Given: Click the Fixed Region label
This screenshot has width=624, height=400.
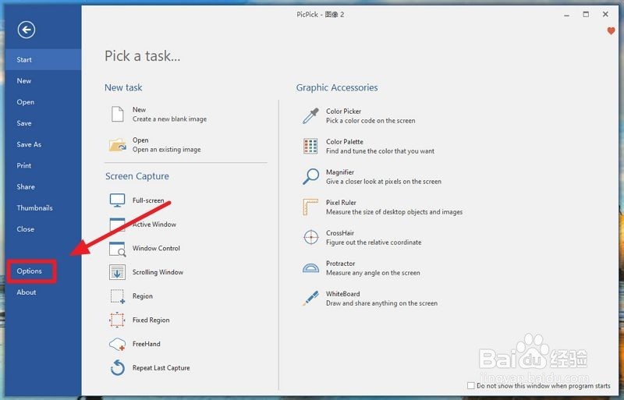Looking at the screenshot, I should point(151,320).
